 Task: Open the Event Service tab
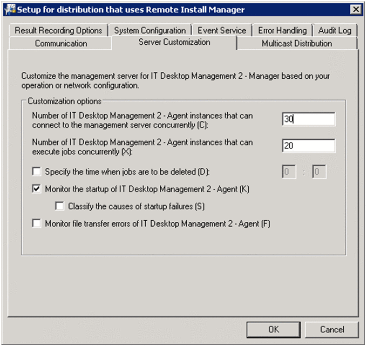221,31
